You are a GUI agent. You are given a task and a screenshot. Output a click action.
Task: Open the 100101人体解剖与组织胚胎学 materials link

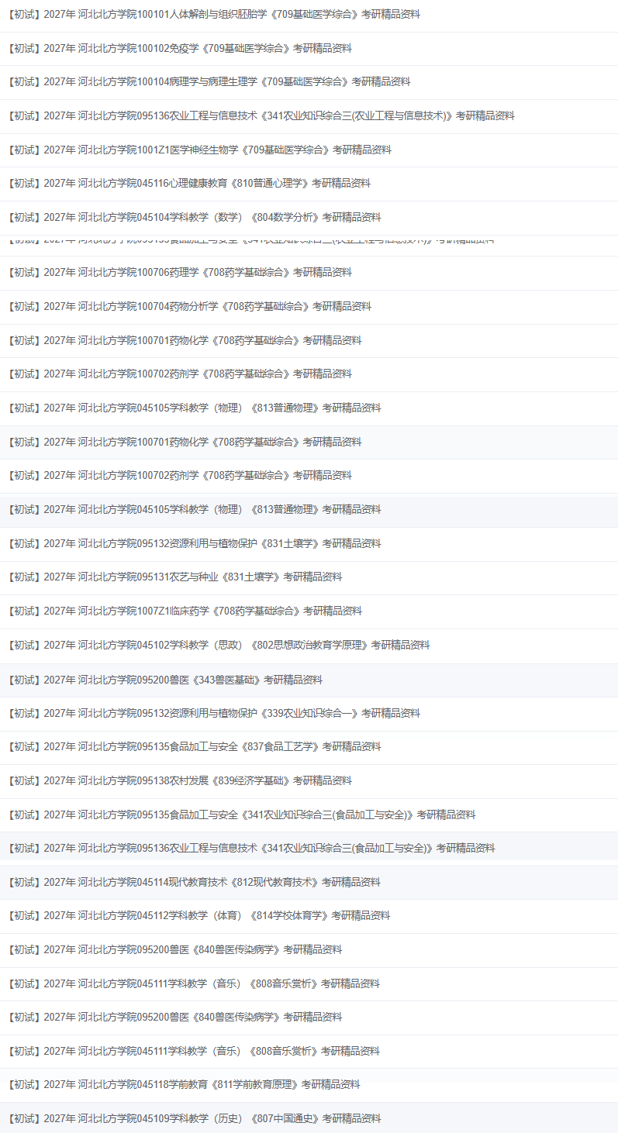[x=214, y=14]
